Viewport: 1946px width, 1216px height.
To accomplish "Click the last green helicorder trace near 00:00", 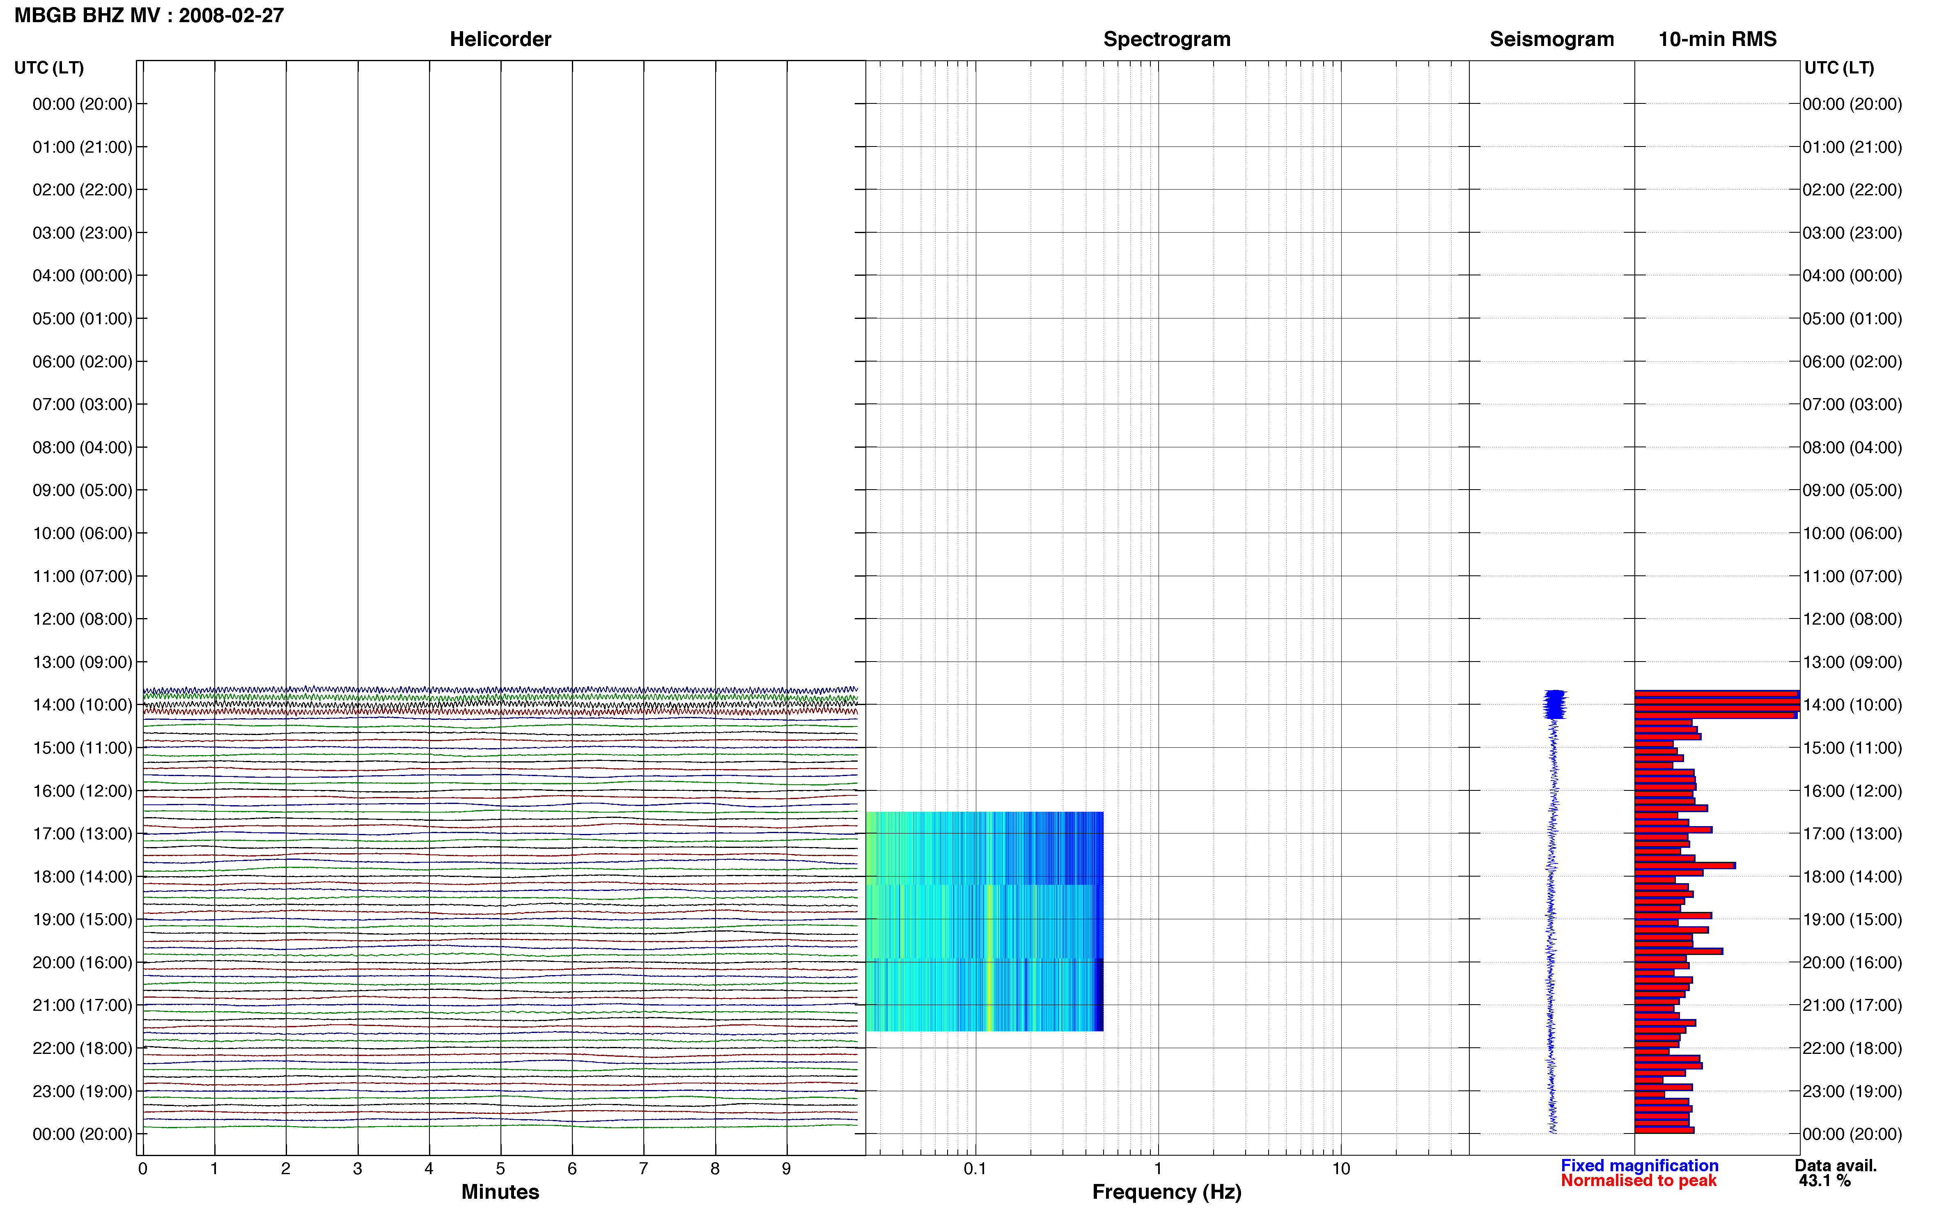I will coord(500,1127).
